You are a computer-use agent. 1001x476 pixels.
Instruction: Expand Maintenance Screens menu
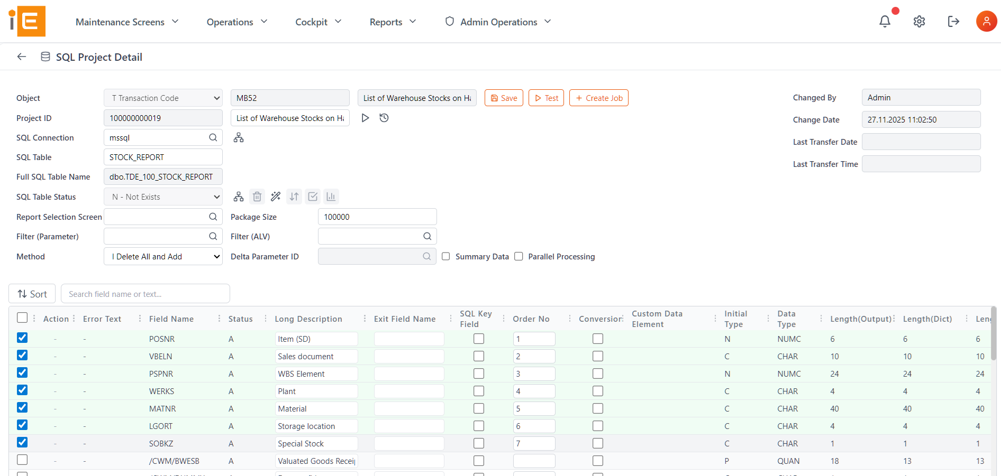127,22
